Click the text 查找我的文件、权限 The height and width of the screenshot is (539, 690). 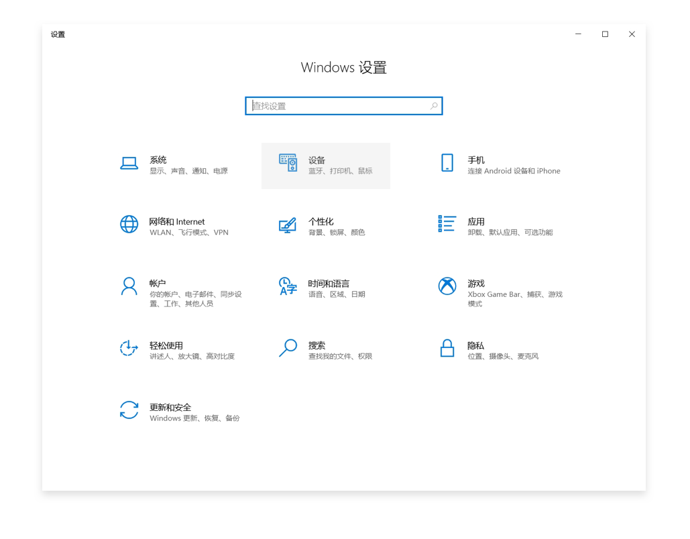tap(340, 357)
